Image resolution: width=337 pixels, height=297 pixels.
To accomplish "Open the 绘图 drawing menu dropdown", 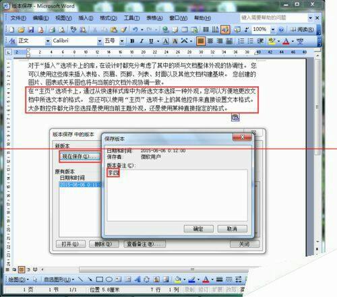I will pyautogui.click(x=19, y=279).
